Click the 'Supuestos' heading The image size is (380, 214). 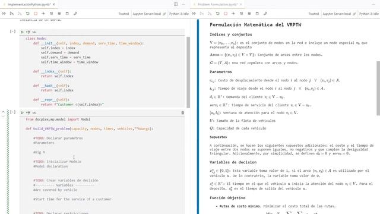point(218,137)
